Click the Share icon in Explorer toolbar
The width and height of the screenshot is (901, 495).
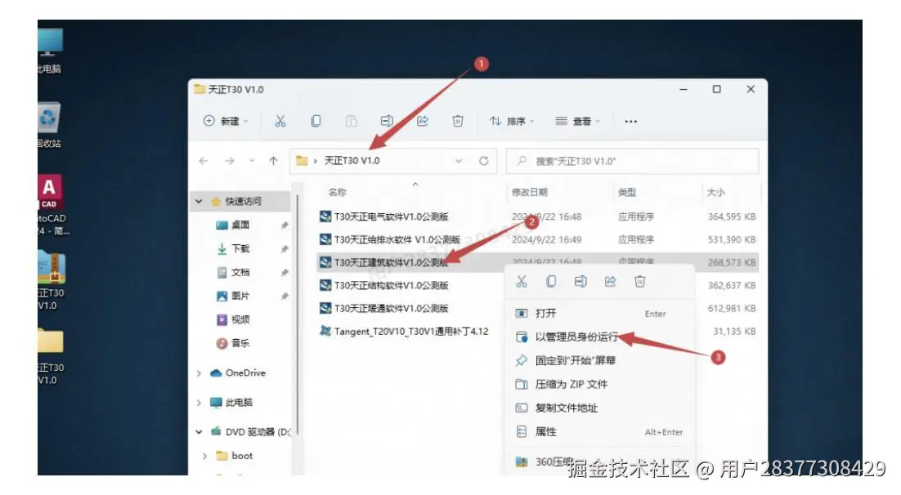point(423,121)
